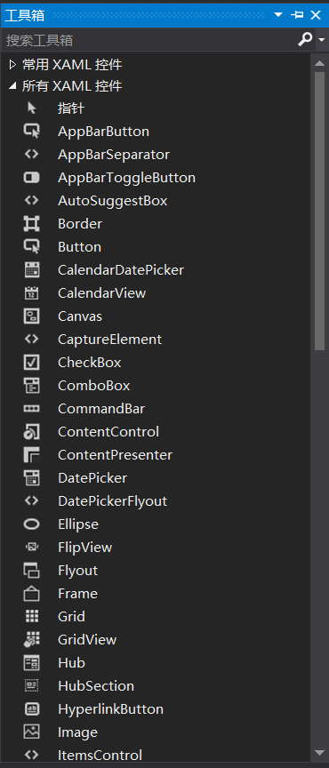The image size is (329, 768).
Task: Pick the CalendarDatePicker icon
Action: [x=31, y=269]
